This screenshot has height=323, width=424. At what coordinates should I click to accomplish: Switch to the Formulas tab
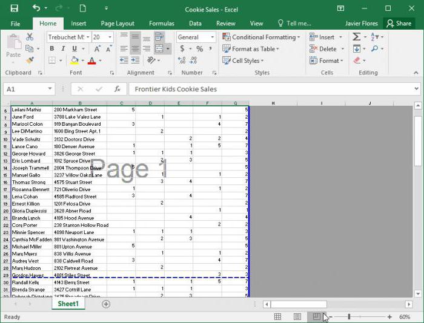(x=162, y=24)
